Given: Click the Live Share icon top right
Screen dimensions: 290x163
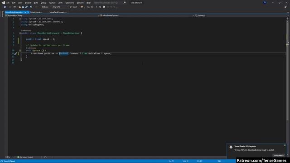Looking at the screenshot, I should (x=285, y=7).
